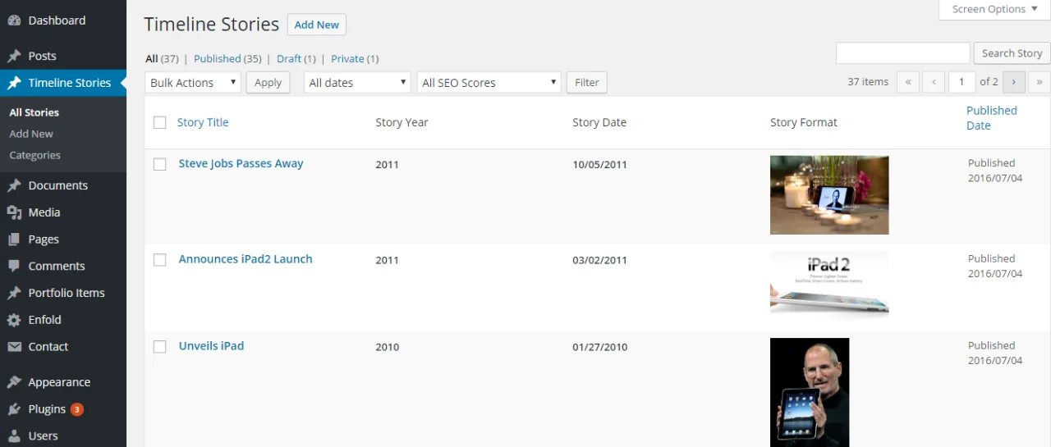Click the Plugins update count badge

pos(76,409)
